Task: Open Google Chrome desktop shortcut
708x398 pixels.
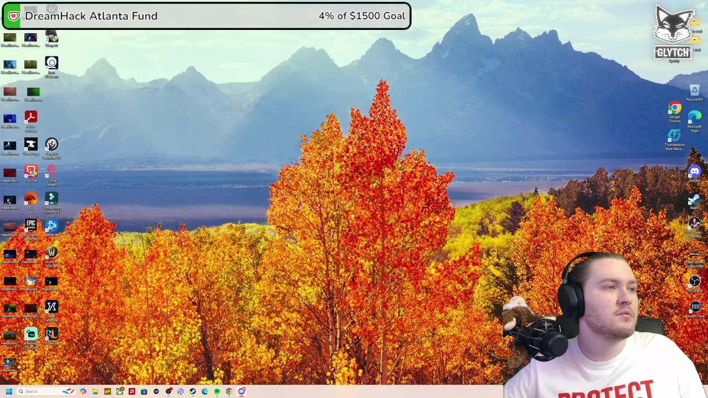Action: point(674,112)
